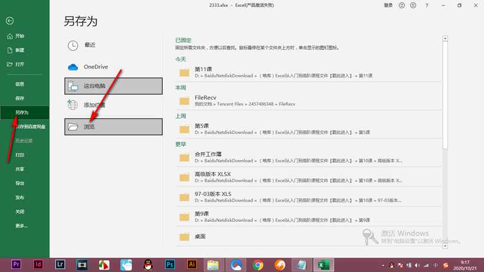The image size is (484, 272).
Task: Click the clock icon beside 最近
Action: [x=73, y=45]
